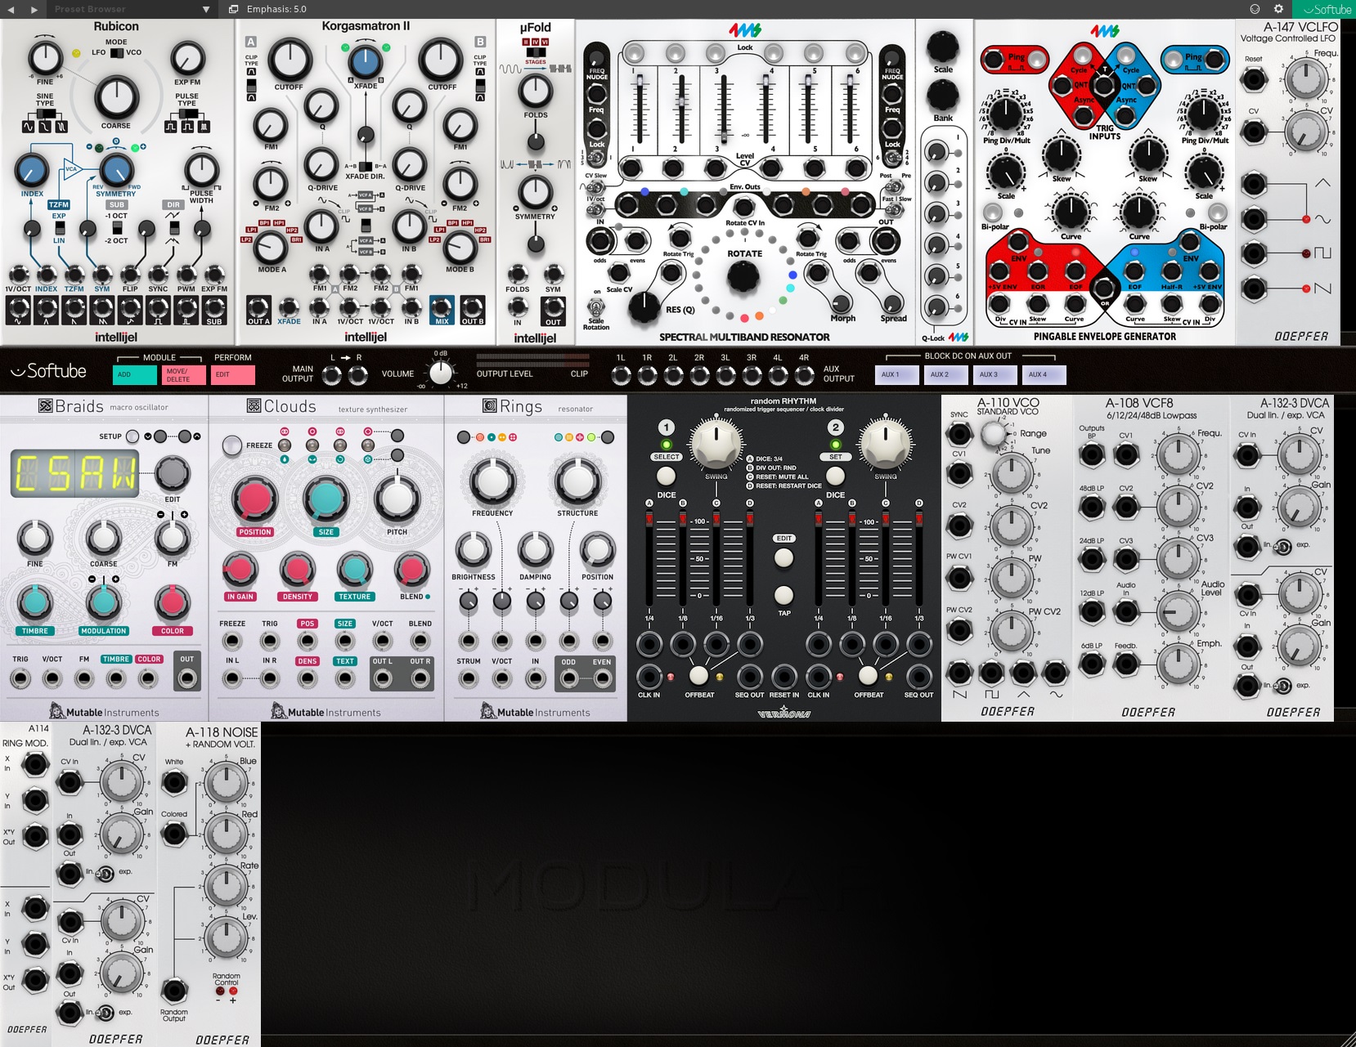Click Rings ODD output jack
This screenshot has width=1356, height=1047.
click(x=568, y=678)
